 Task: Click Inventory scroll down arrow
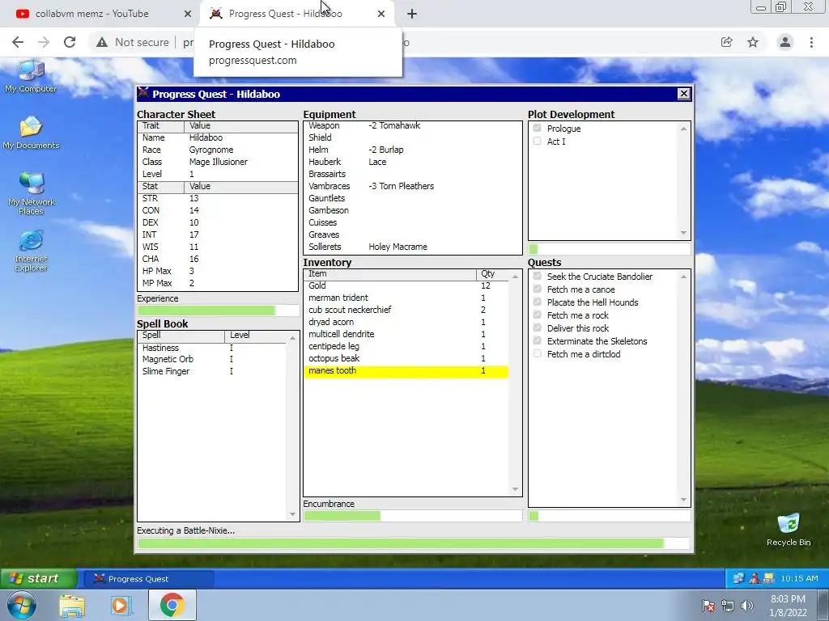pyautogui.click(x=515, y=489)
